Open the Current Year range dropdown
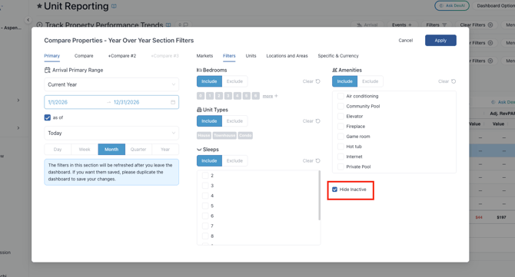The image size is (515, 277). click(111, 84)
